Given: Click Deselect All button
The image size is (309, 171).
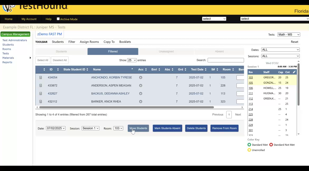Looking at the screenshot, I should coord(60,60).
